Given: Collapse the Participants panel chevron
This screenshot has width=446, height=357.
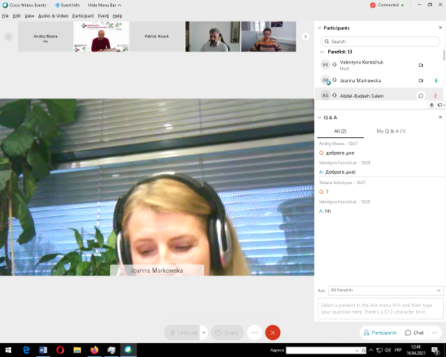Looking at the screenshot, I should tap(319, 28).
